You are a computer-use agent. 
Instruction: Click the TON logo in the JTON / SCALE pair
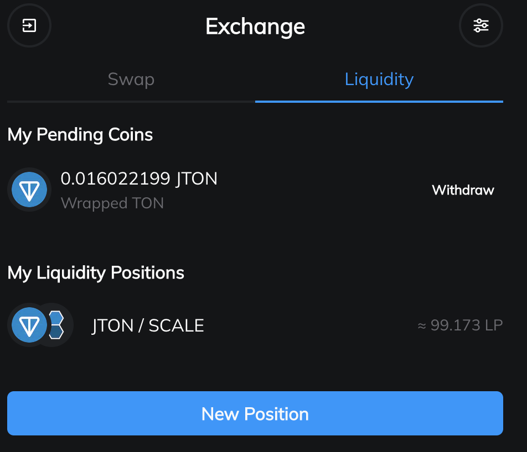[x=29, y=325]
